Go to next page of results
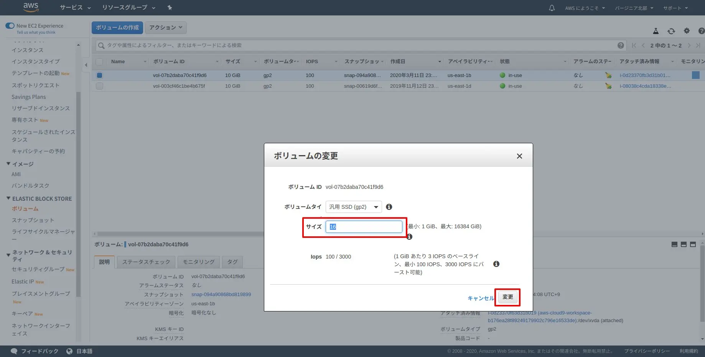This screenshot has width=705, height=357. pos(689,46)
